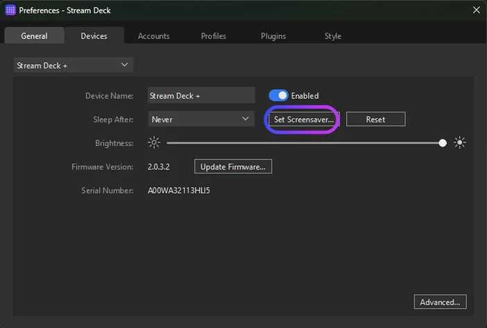Close the Preferences window
Image resolution: width=487 pixels, height=328 pixels.
pos(476,10)
